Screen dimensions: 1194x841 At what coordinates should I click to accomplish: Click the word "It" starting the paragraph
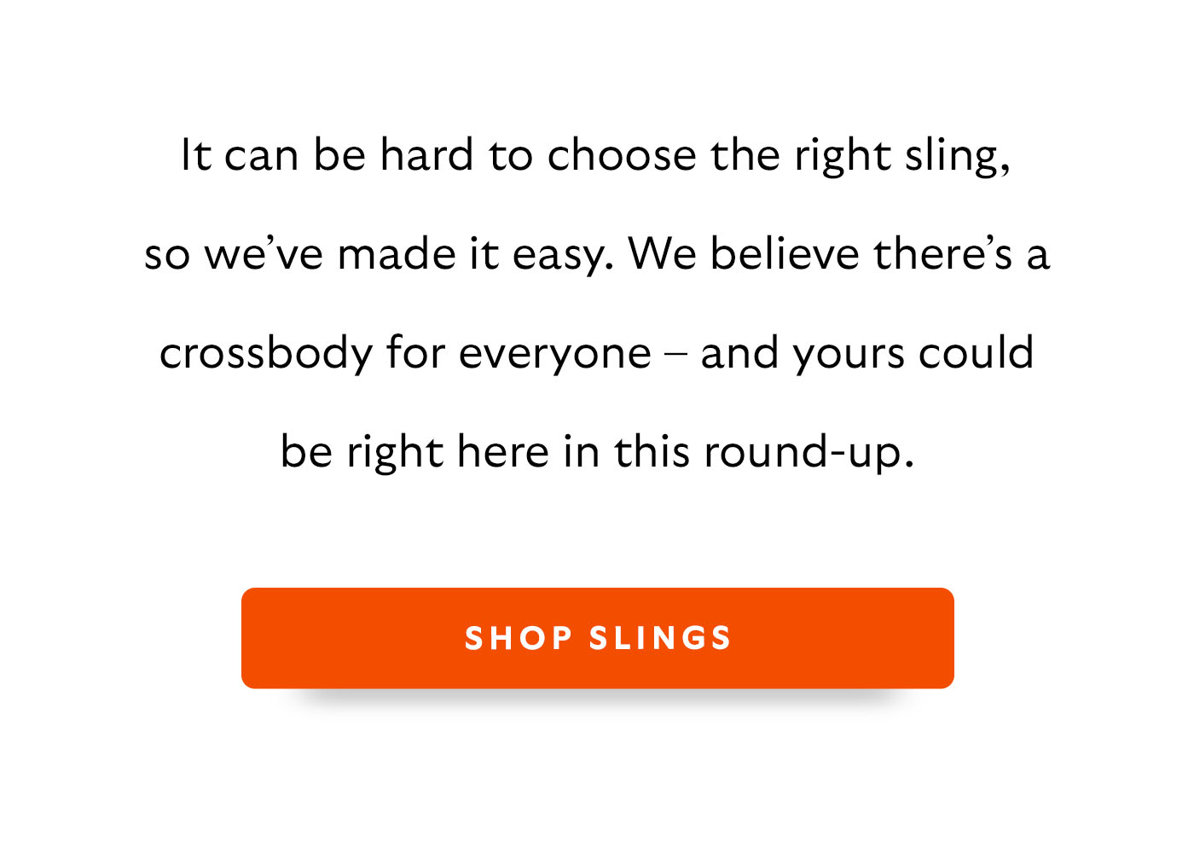(x=195, y=156)
